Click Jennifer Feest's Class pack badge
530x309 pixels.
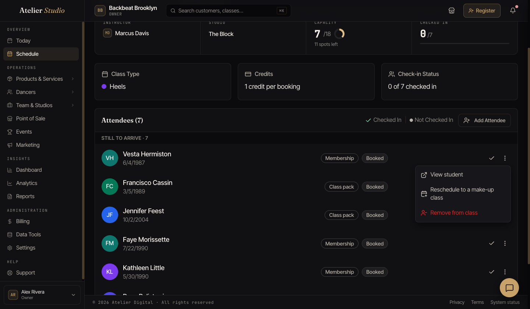342,215
